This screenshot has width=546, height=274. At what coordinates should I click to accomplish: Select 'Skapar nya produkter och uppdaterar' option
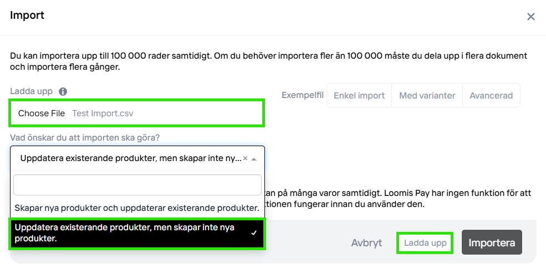point(137,208)
